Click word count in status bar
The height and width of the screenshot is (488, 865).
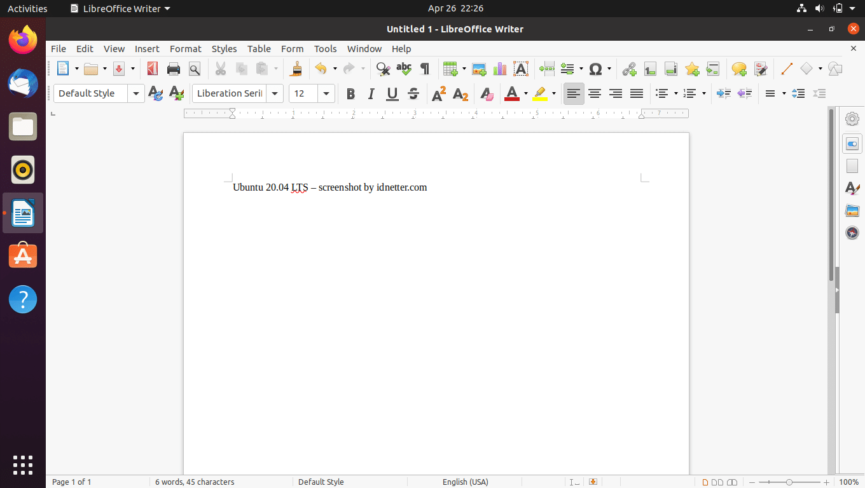coord(195,482)
